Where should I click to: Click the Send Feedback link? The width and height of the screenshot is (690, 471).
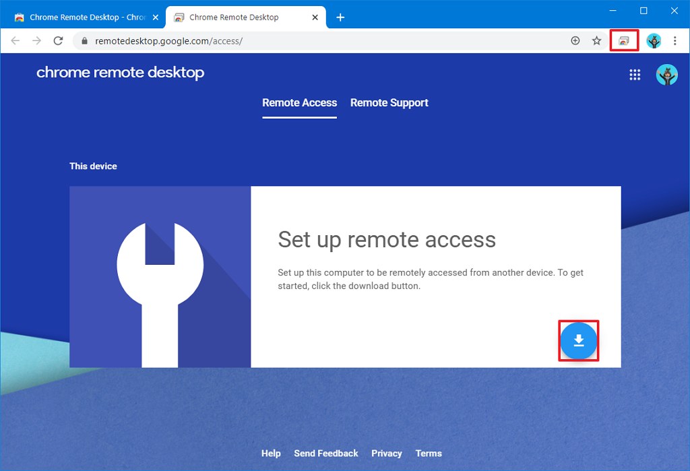pyautogui.click(x=326, y=453)
